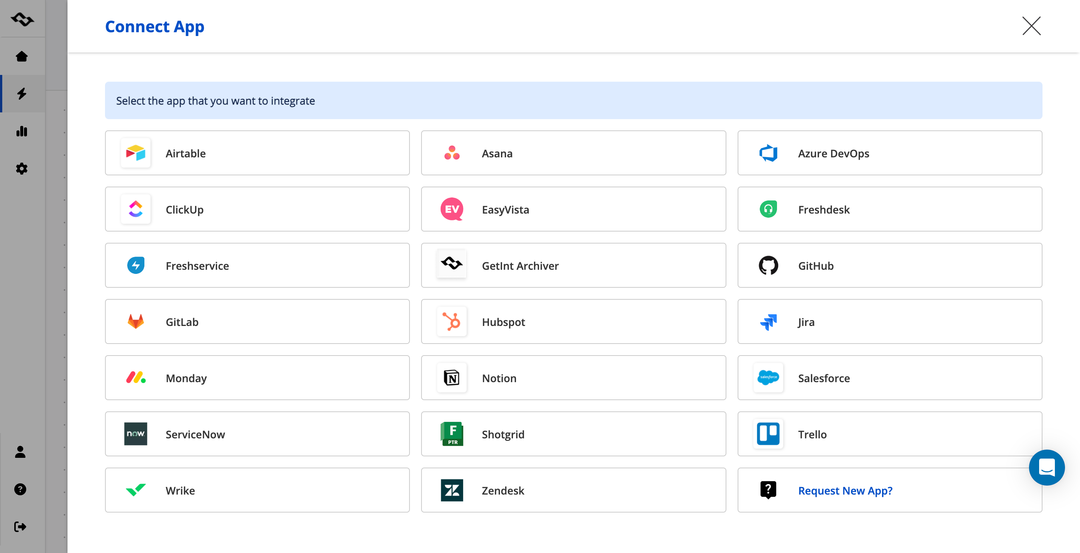Choose the Asana app label
Screen dimensions: 1080x553
coord(497,153)
